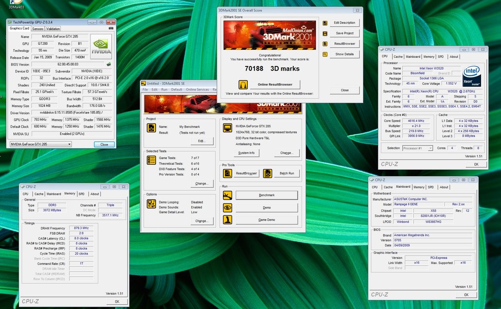Screen dimensions: 501x309
Task: Click the 70188 3D marks score
Action: 272,69
